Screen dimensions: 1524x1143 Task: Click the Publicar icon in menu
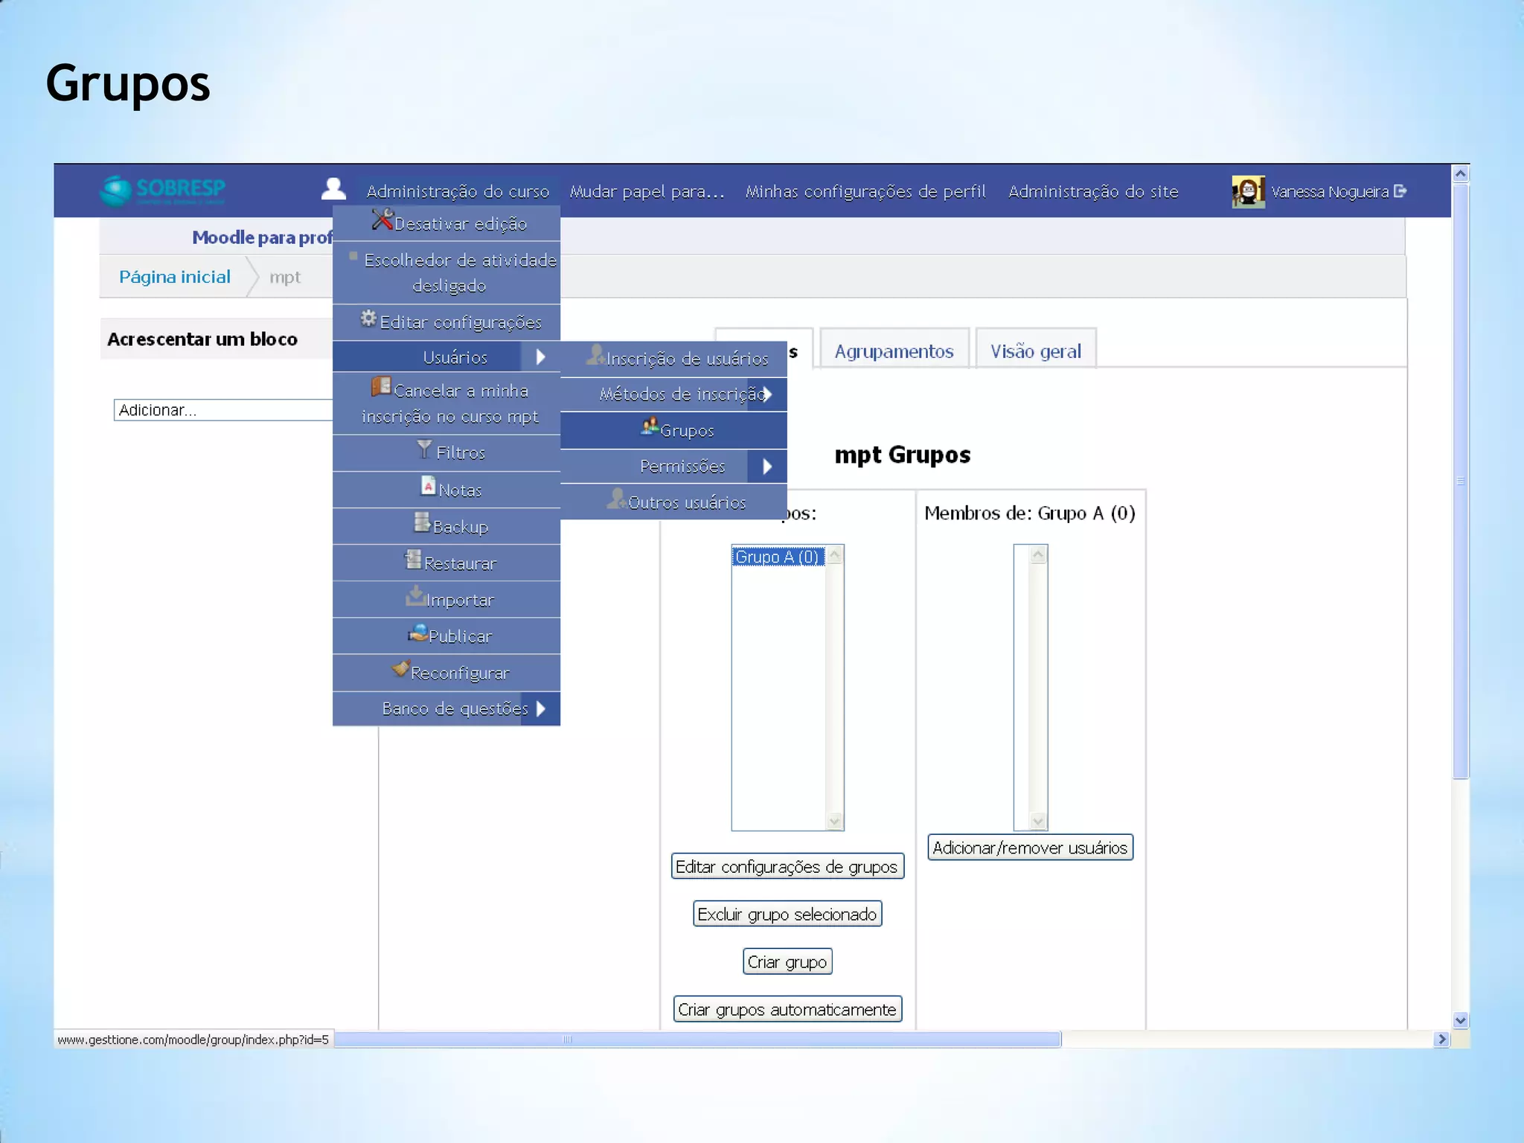click(x=417, y=633)
